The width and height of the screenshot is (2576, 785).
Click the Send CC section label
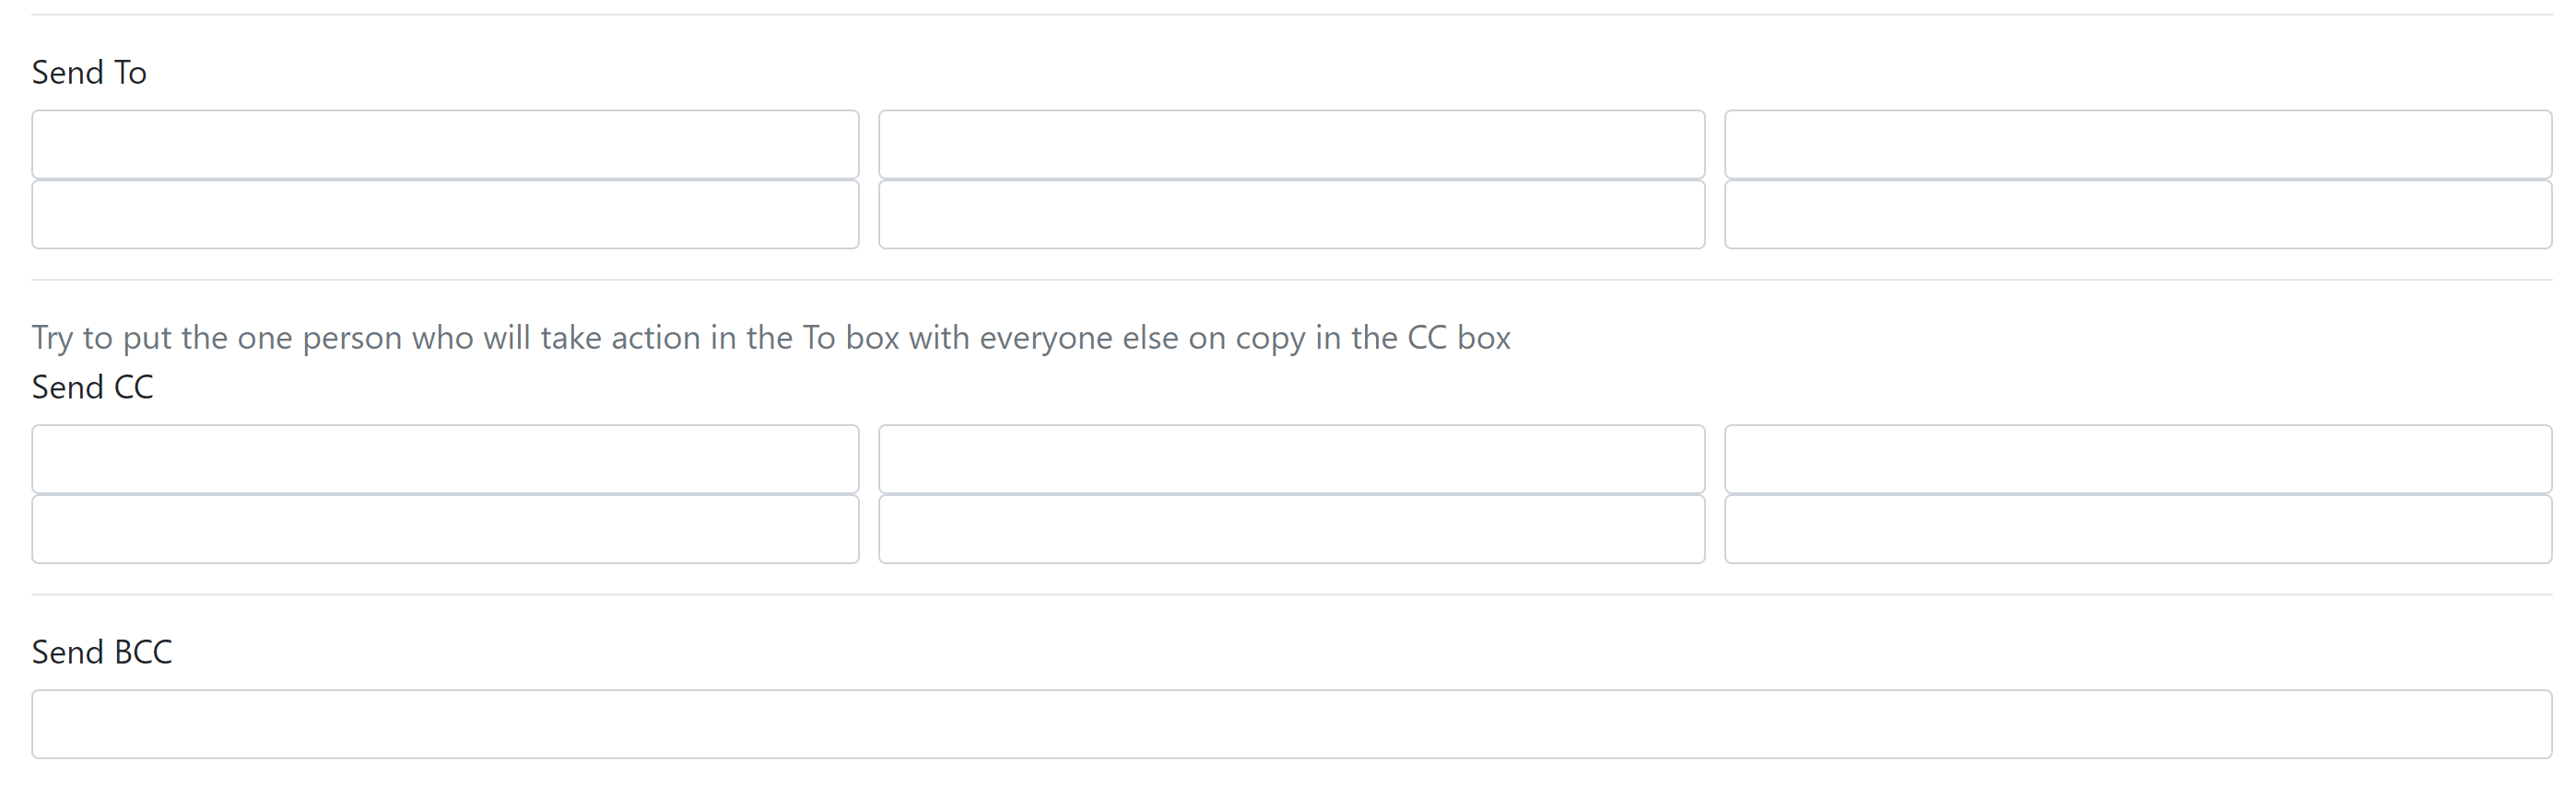coord(93,387)
